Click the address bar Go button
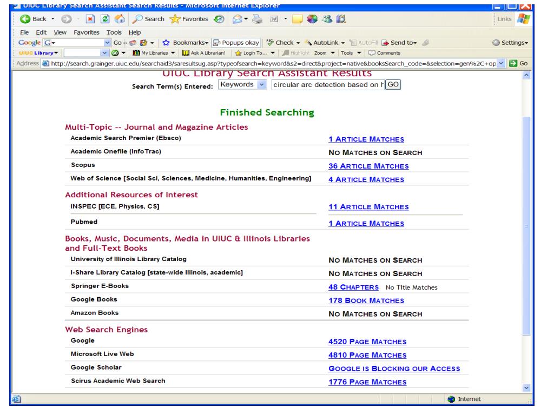 (x=519, y=64)
